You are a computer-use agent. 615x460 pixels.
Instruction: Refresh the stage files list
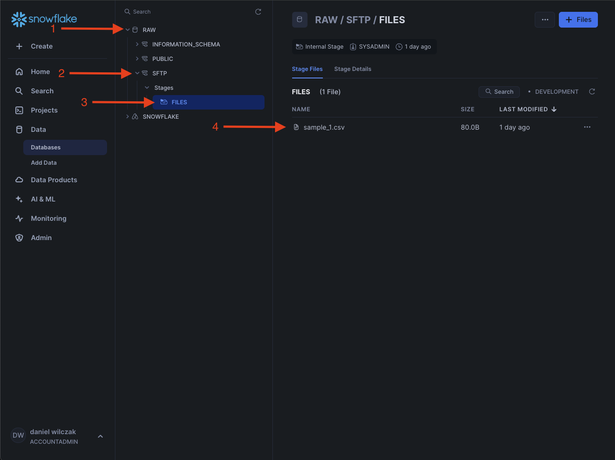click(592, 92)
